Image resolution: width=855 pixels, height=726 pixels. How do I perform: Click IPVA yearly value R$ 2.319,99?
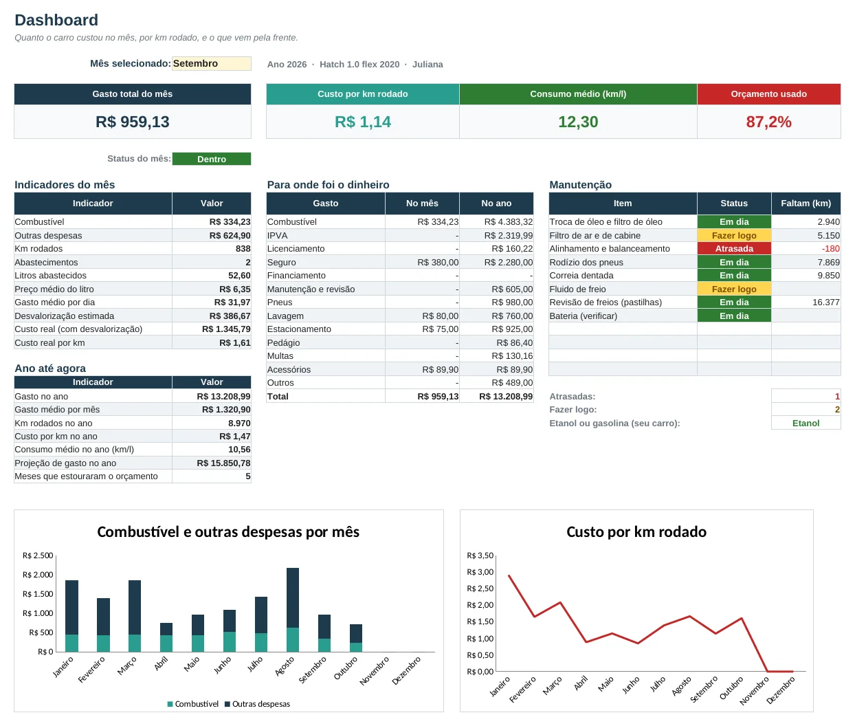click(496, 236)
